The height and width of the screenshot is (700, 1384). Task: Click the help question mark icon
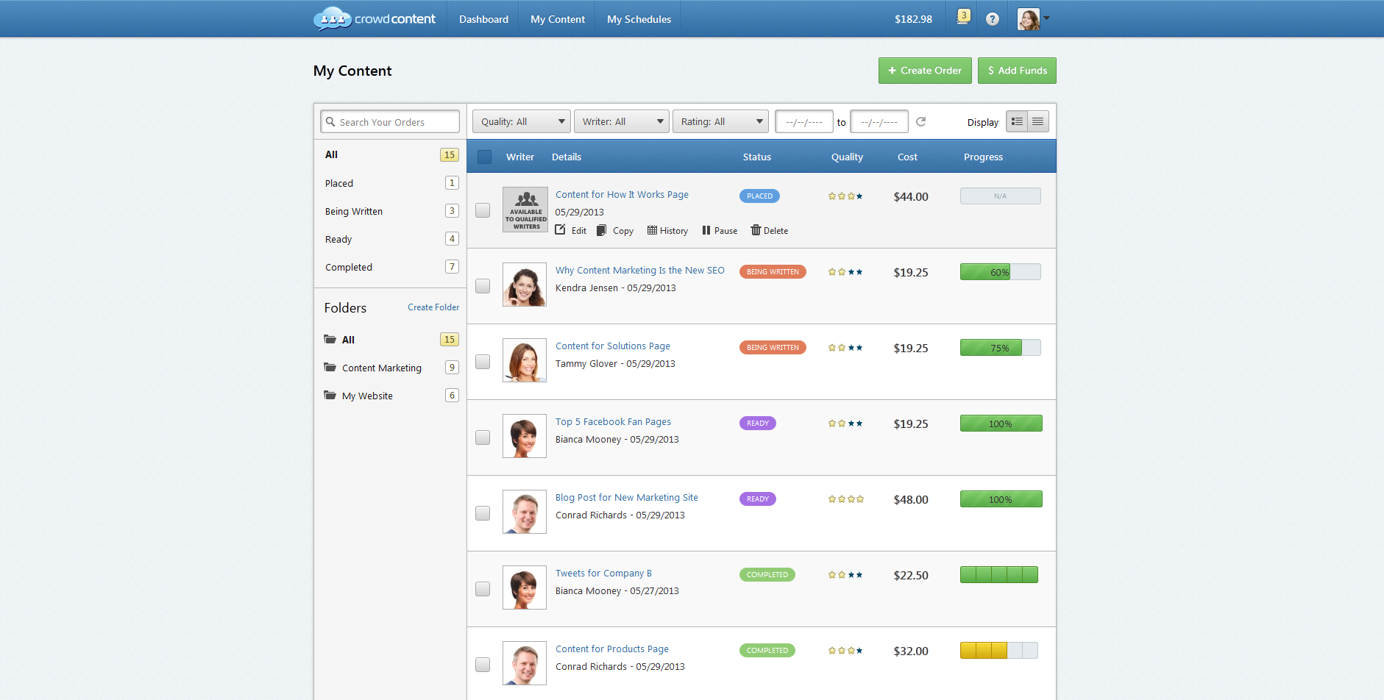pos(993,19)
